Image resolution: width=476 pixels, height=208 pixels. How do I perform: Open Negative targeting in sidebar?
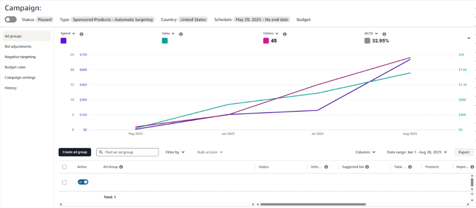pos(20,57)
